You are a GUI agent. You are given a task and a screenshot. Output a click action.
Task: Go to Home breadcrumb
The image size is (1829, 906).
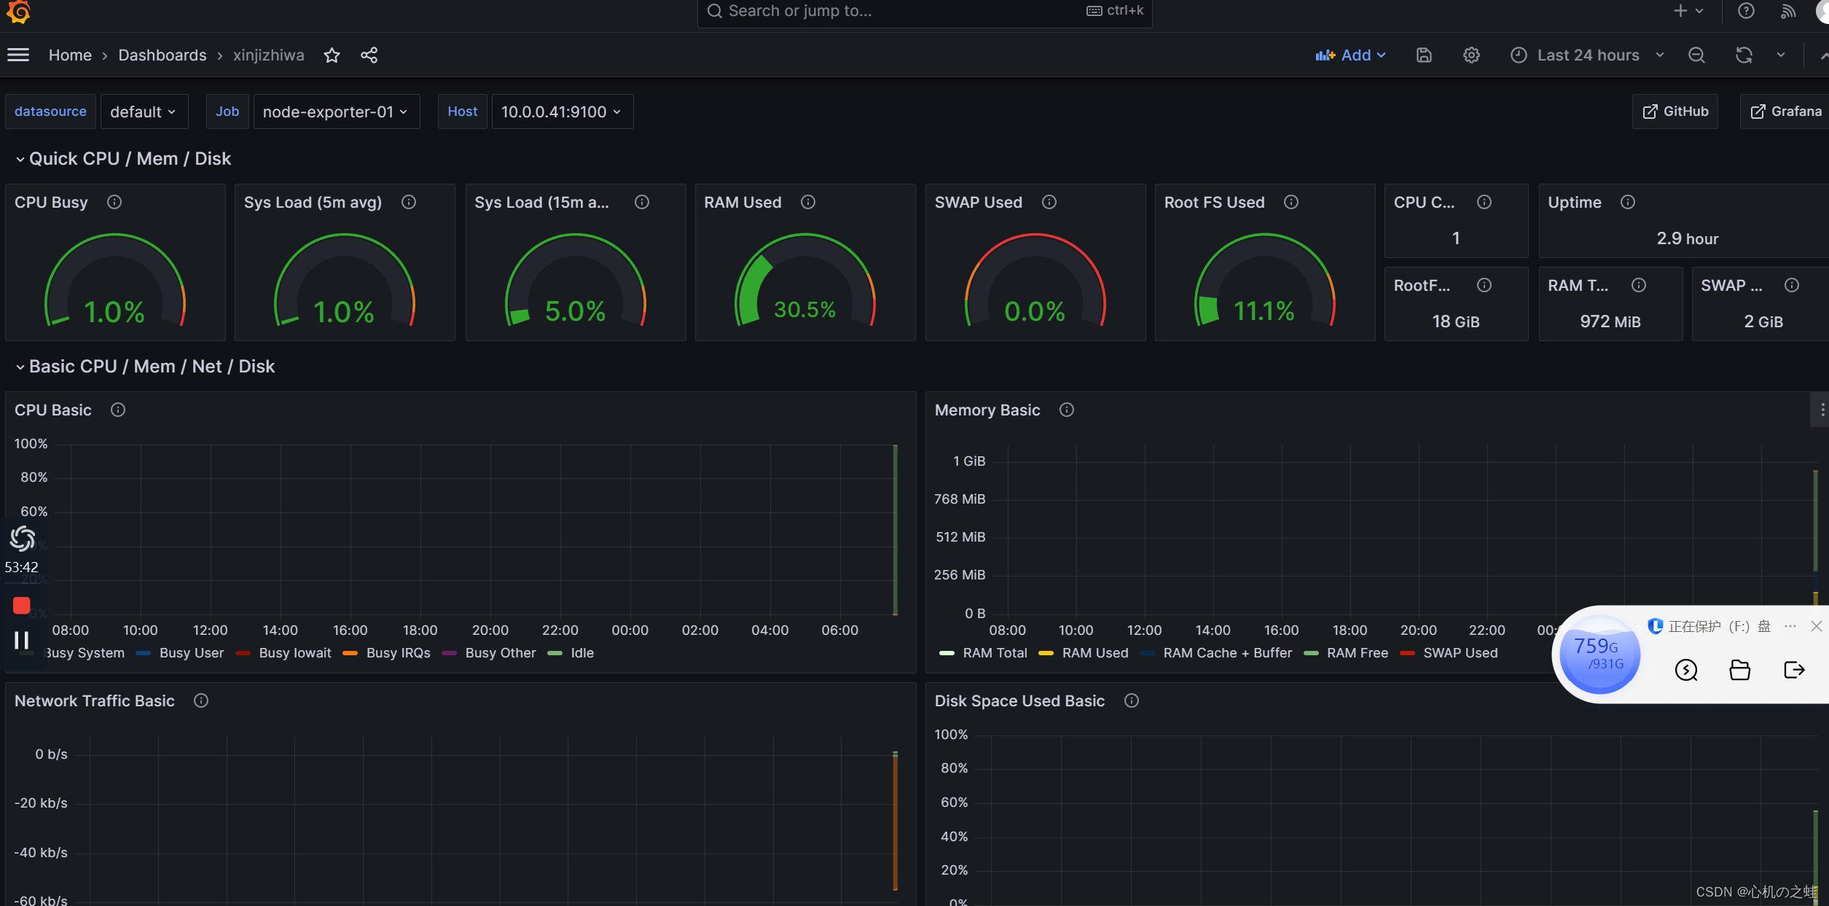(70, 55)
